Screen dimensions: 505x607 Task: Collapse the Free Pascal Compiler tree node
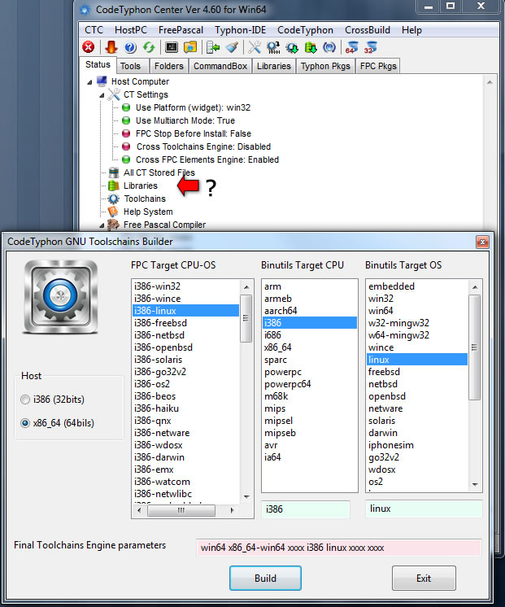coord(102,225)
